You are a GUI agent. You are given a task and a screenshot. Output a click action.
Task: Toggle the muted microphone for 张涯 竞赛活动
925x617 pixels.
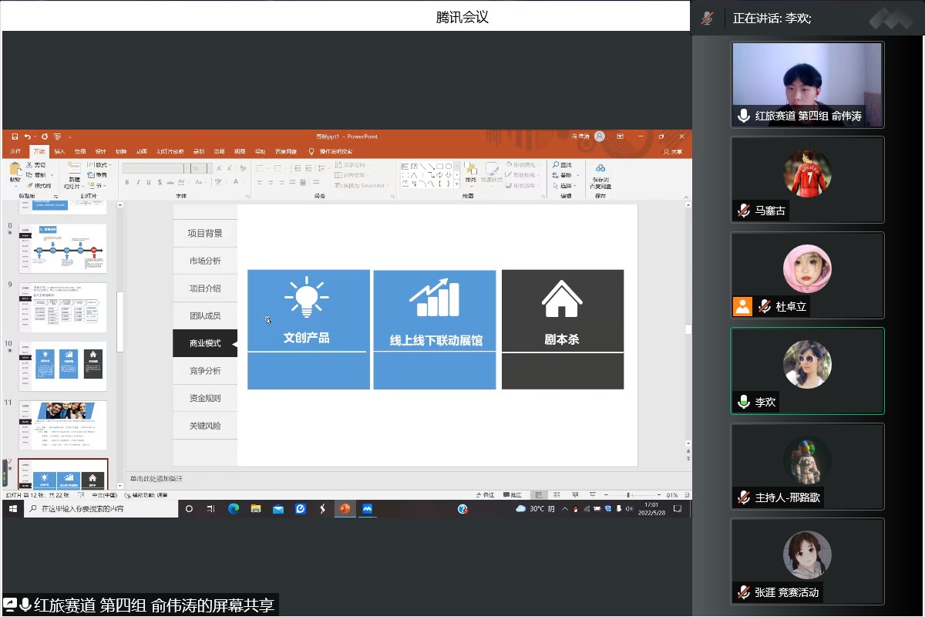pyautogui.click(x=743, y=592)
